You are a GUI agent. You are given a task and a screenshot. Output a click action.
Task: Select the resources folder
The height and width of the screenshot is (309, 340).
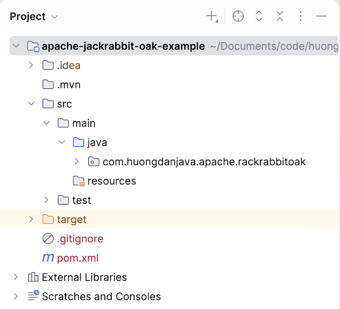point(111,181)
